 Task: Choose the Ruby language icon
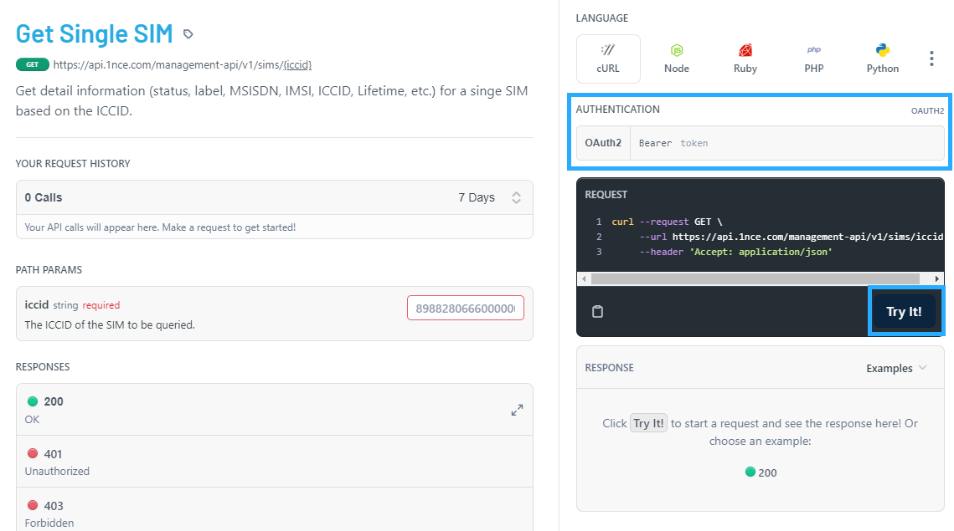coord(745,51)
